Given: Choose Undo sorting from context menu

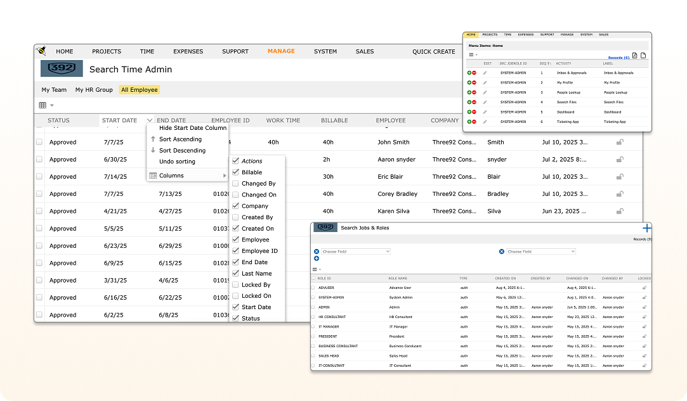Looking at the screenshot, I should (177, 162).
